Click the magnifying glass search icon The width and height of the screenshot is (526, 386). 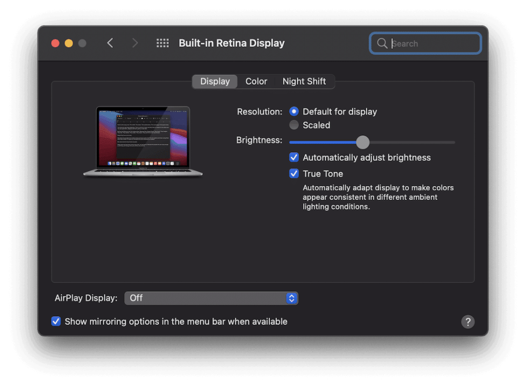[x=382, y=44]
